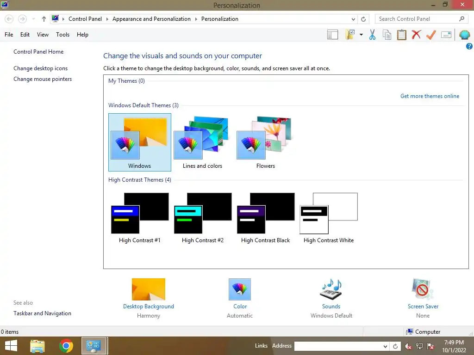Expand arrow after Control Panel breadcrumb
The width and height of the screenshot is (474, 355).
[x=107, y=19]
